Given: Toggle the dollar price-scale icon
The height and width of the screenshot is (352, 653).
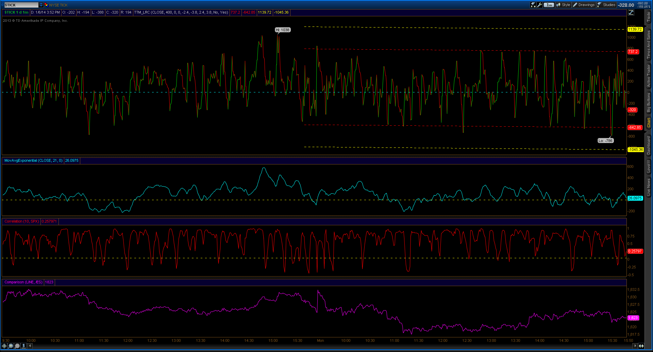Looking at the screenshot, I should [23, 346].
